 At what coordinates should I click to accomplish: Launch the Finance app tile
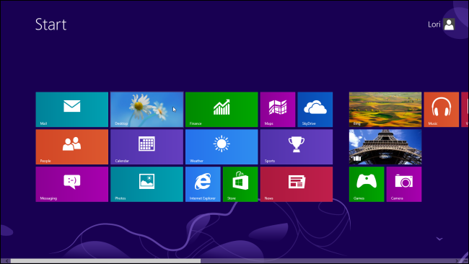coord(222,110)
